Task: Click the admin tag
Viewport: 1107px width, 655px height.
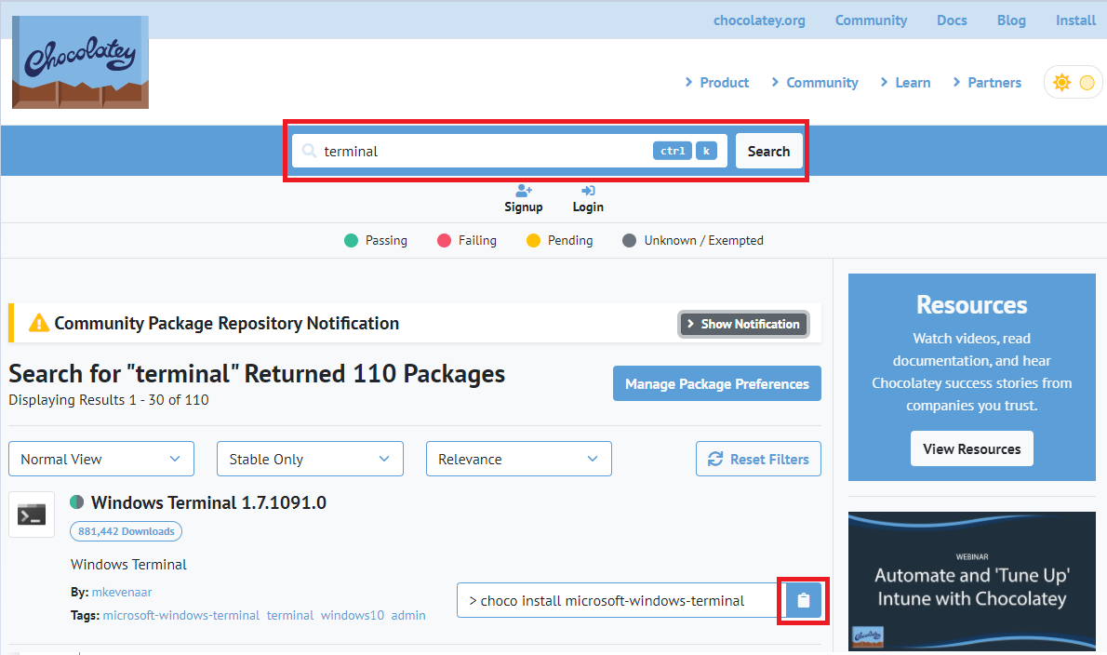Action: click(408, 616)
